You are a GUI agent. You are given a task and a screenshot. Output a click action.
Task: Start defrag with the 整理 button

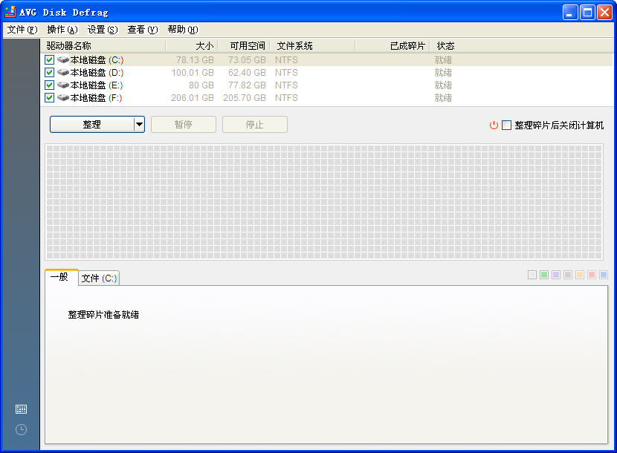(92, 125)
